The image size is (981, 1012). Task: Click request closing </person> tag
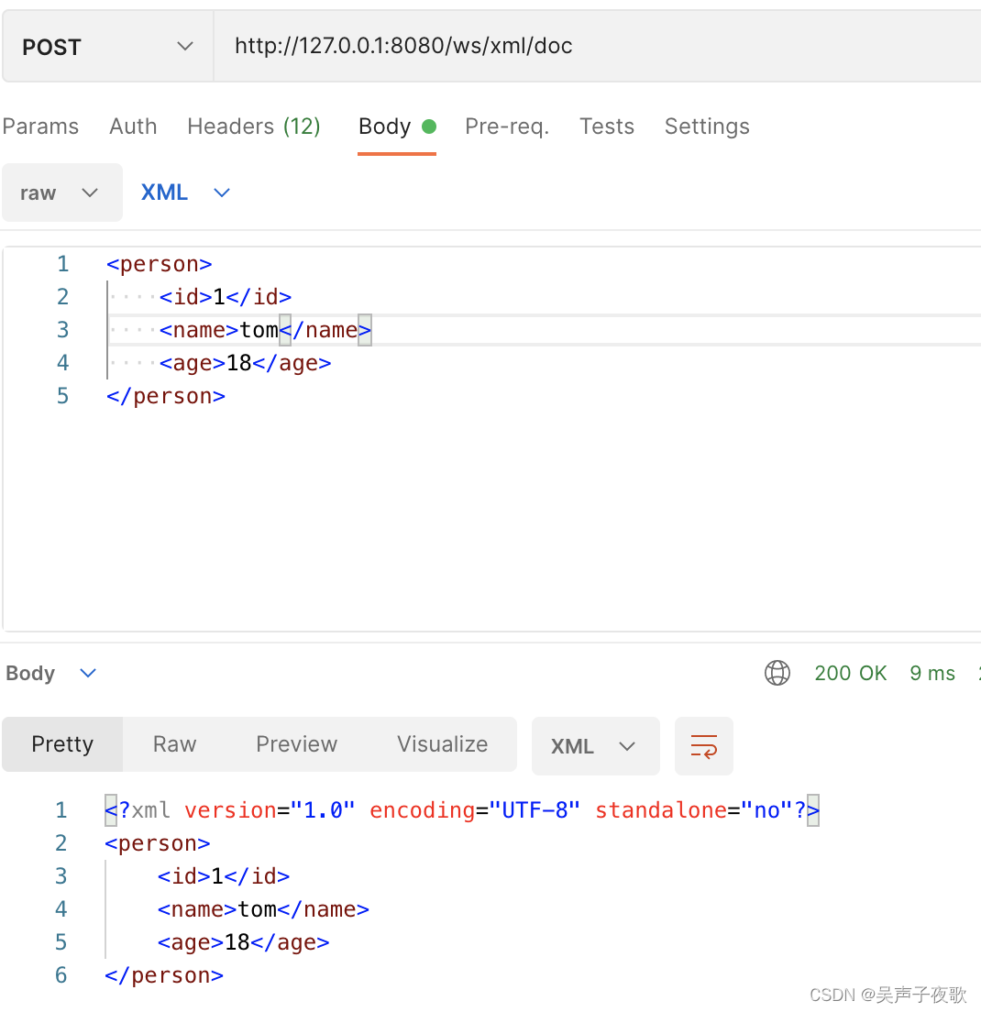166,396
